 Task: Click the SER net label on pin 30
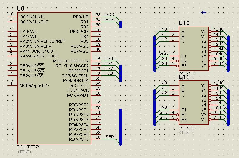click(110, 137)
